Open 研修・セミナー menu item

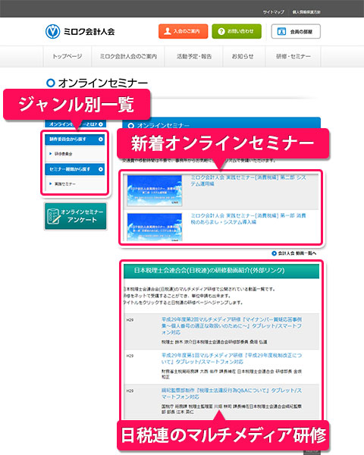293,56
